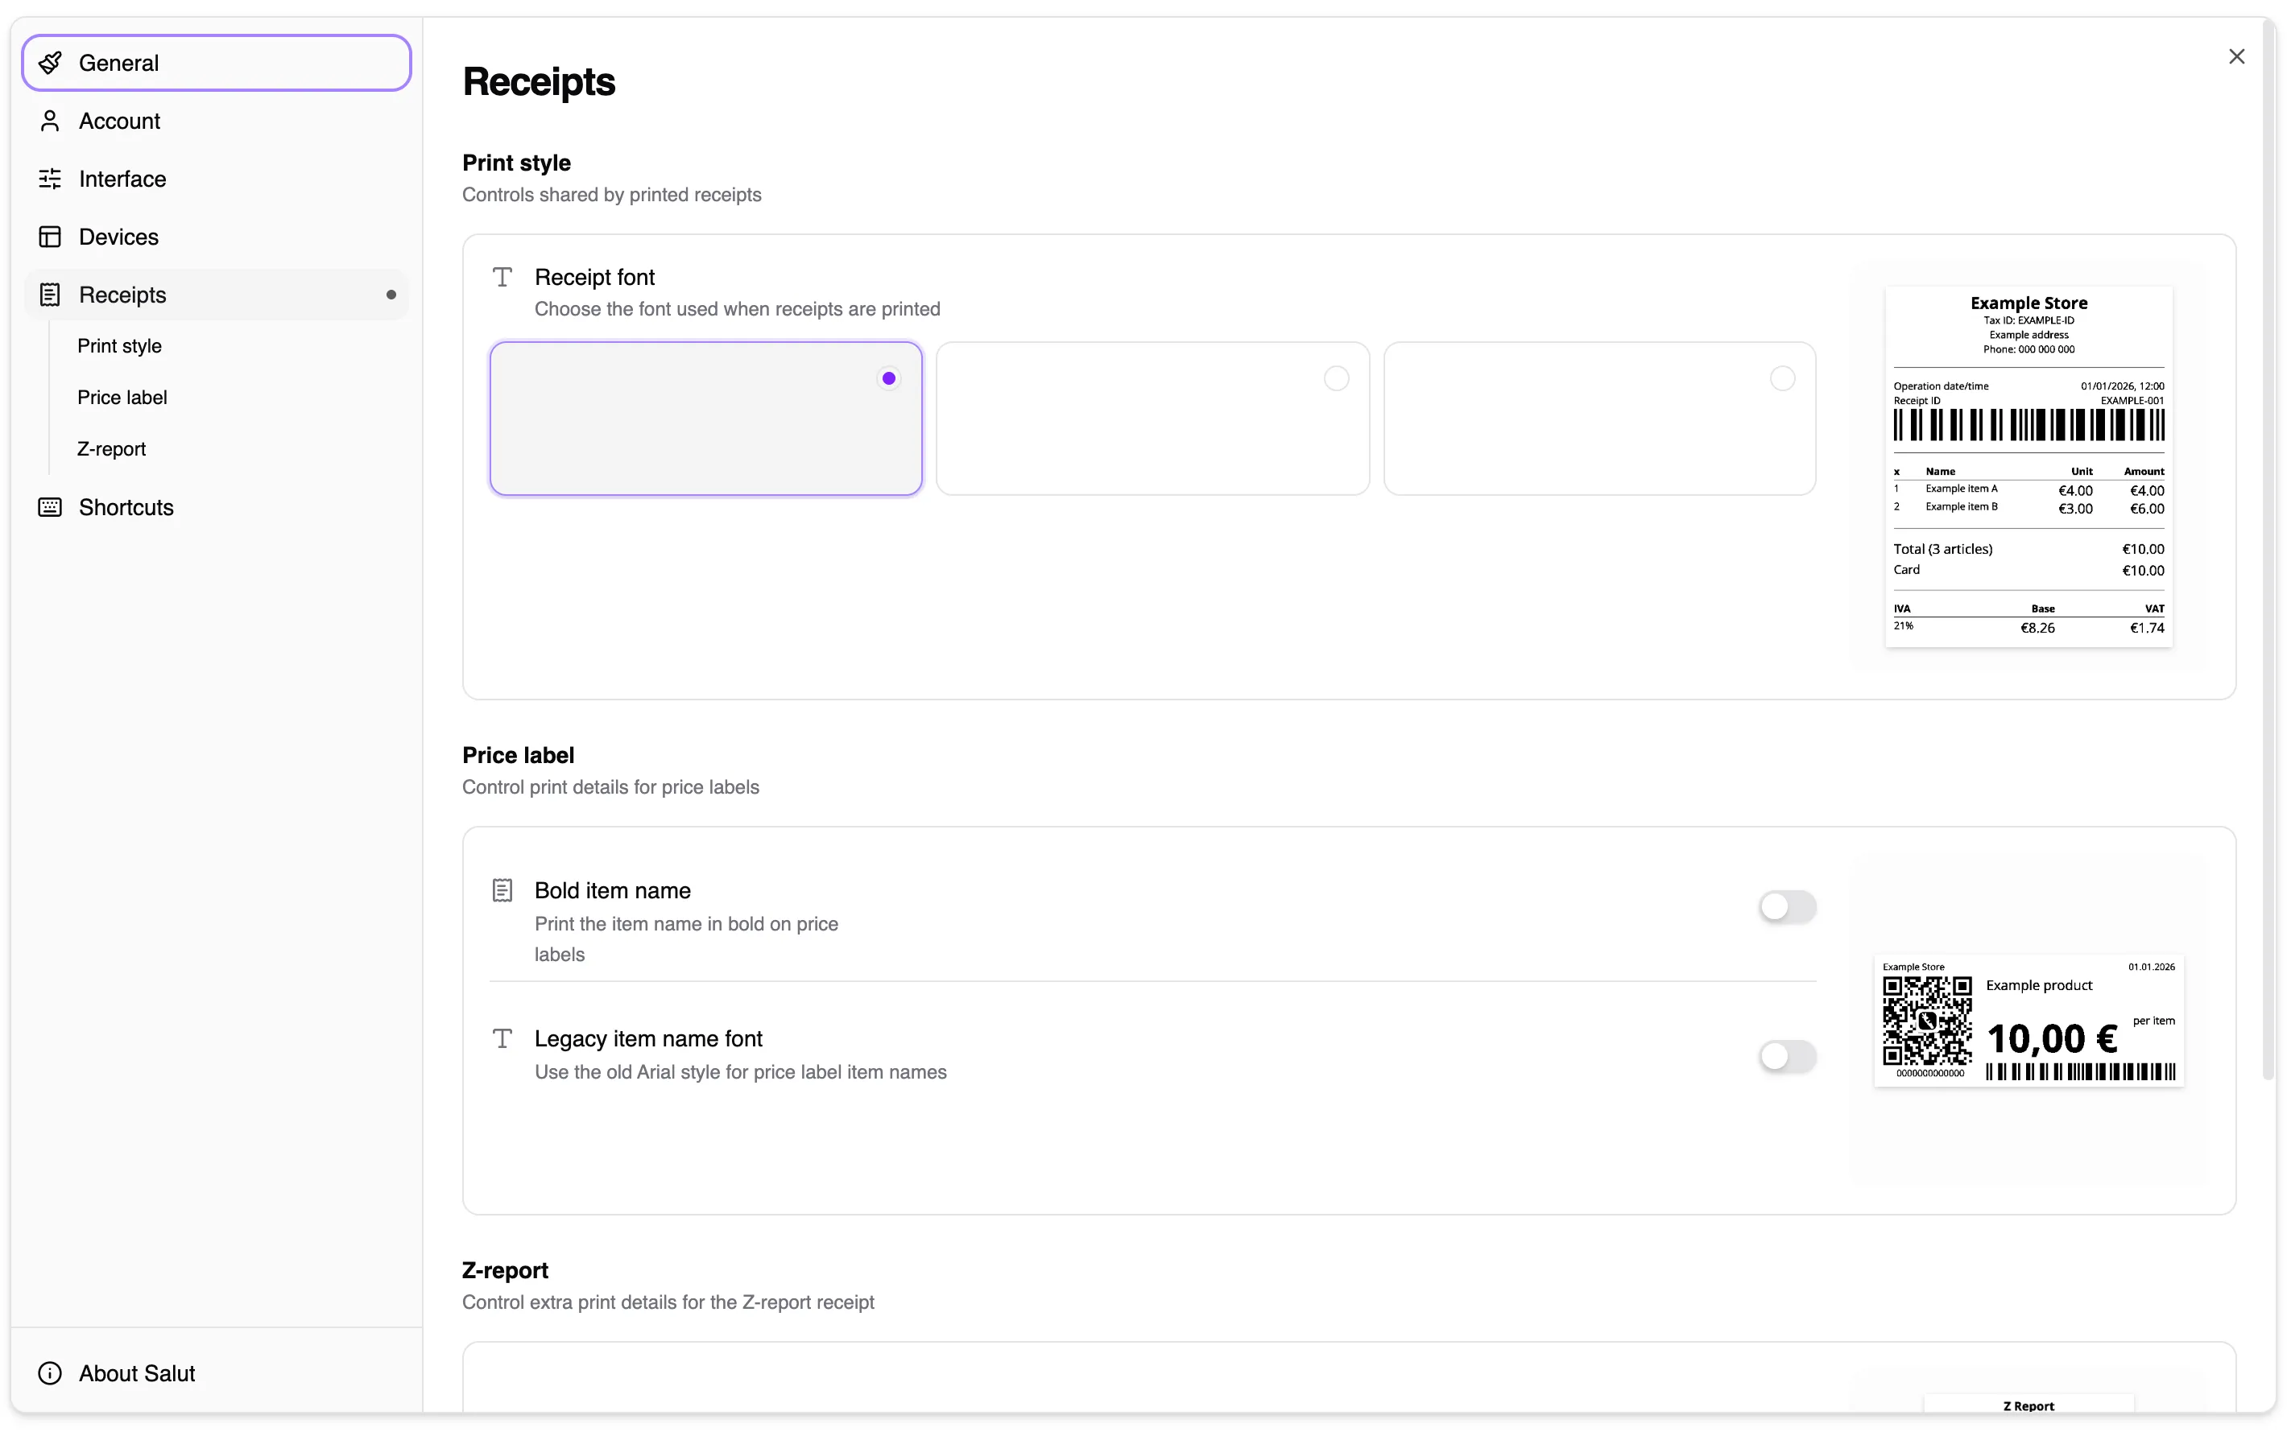This screenshot has height=1436, width=2287.
Task: Toggle Bold item name switch
Action: pyautogui.click(x=1786, y=906)
